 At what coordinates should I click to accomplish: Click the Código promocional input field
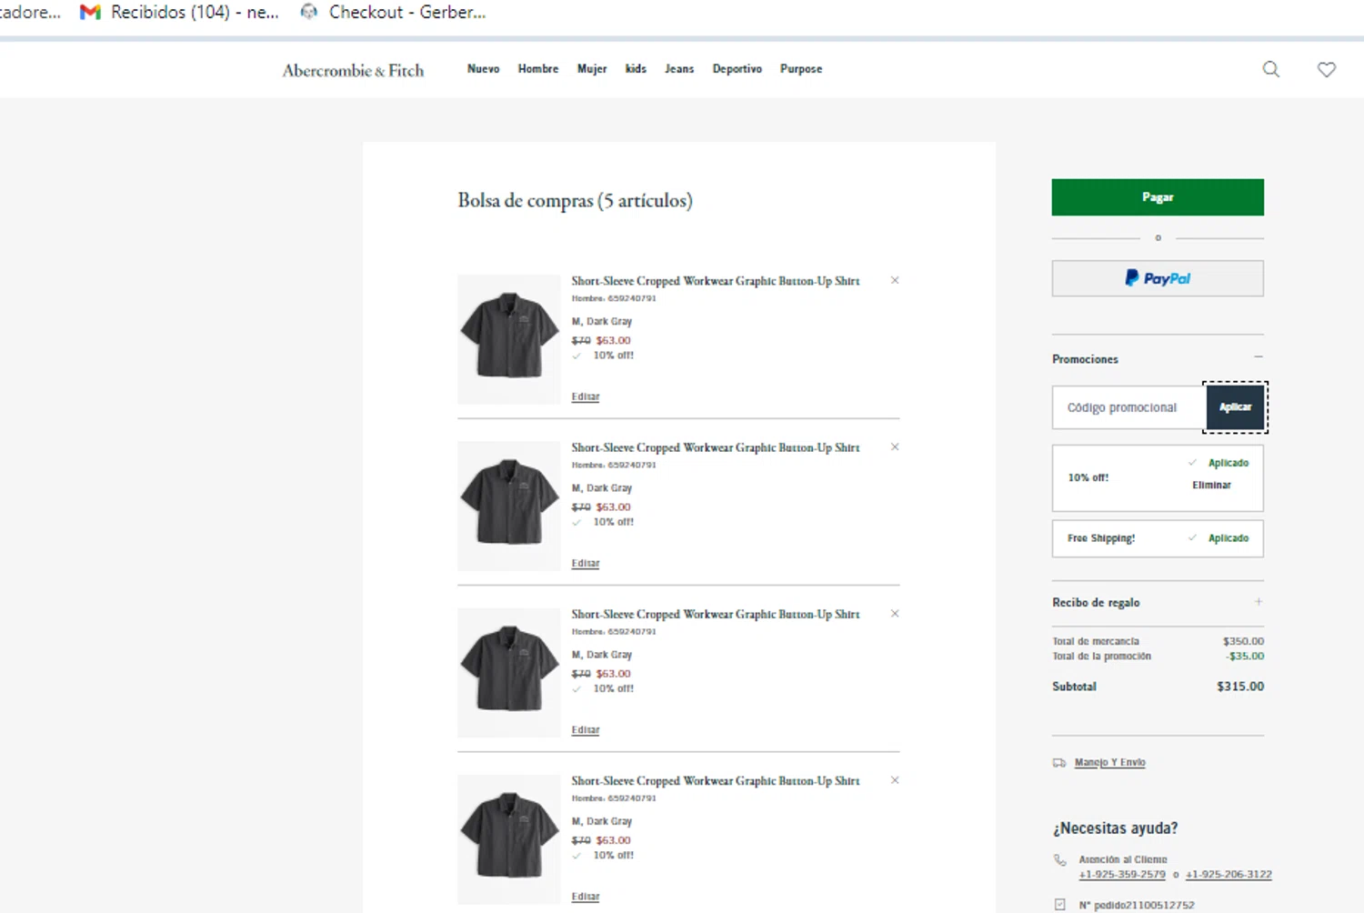pos(1129,407)
